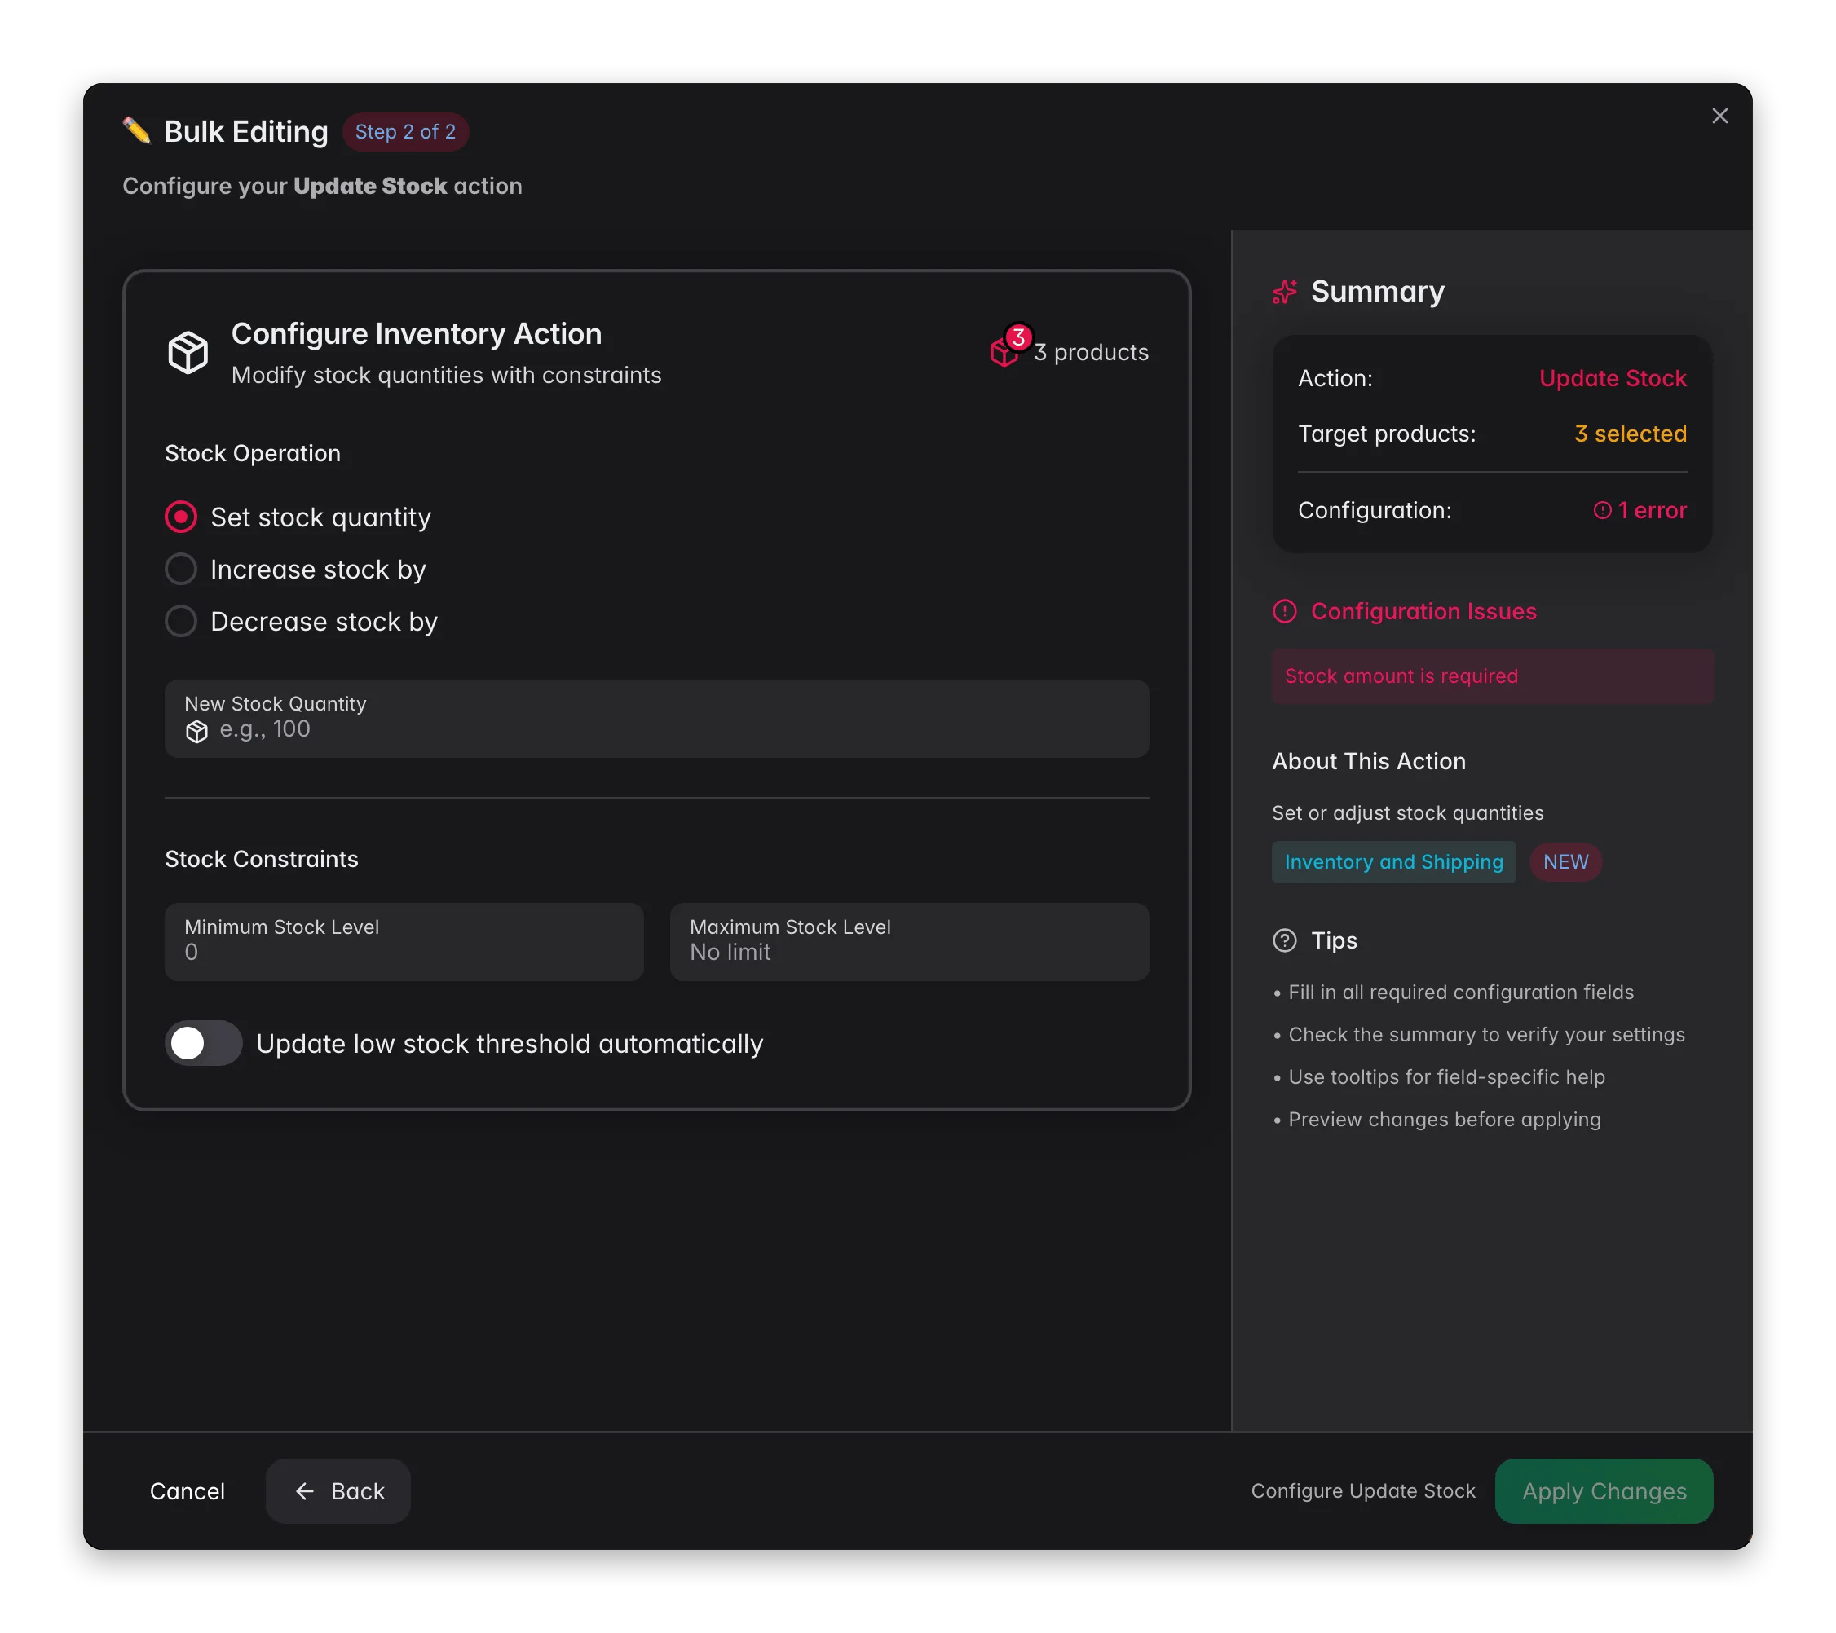Click the 1 error configuration status

click(x=1640, y=510)
